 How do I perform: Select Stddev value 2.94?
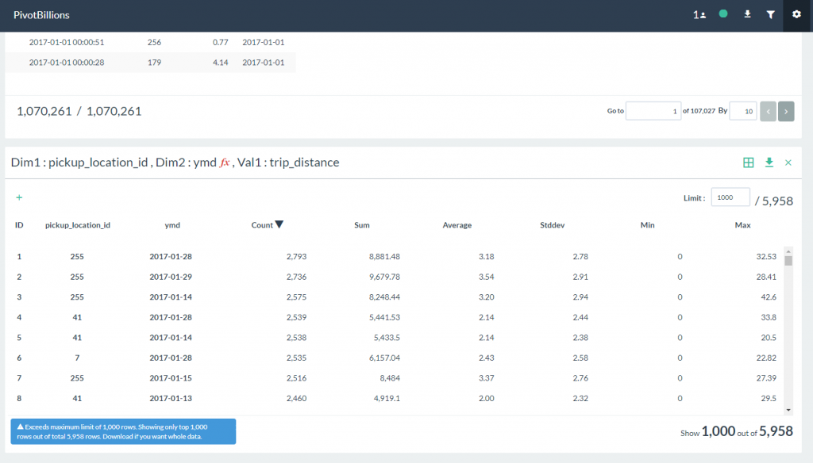point(580,297)
